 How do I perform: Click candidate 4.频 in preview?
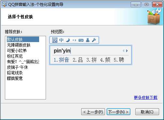(105, 60)
